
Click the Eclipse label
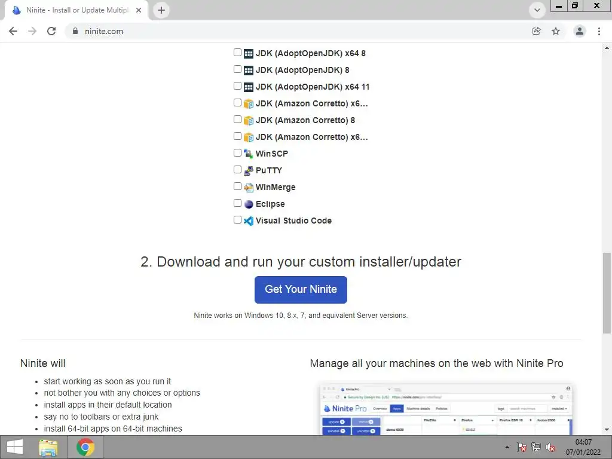pyautogui.click(x=270, y=204)
